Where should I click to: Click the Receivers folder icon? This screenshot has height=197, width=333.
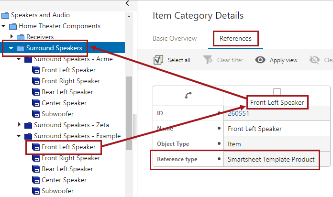coord(21,37)
